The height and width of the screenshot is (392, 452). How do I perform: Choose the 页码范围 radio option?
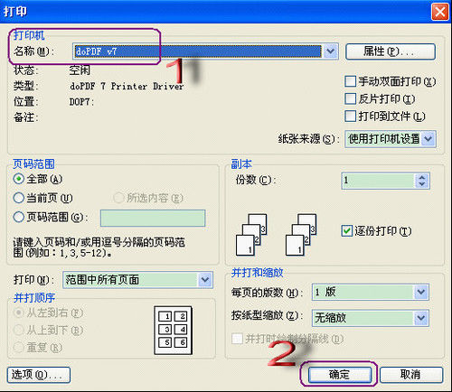(19, 217)
